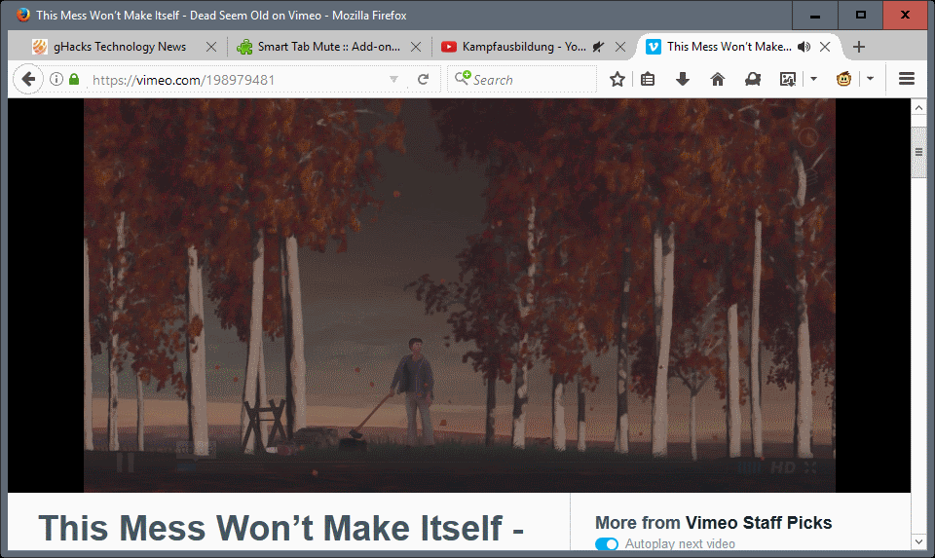Click the vimeo.com address bar
Image resolution: width=935 pixels, height=558 pixels.
tap(239, 79)
